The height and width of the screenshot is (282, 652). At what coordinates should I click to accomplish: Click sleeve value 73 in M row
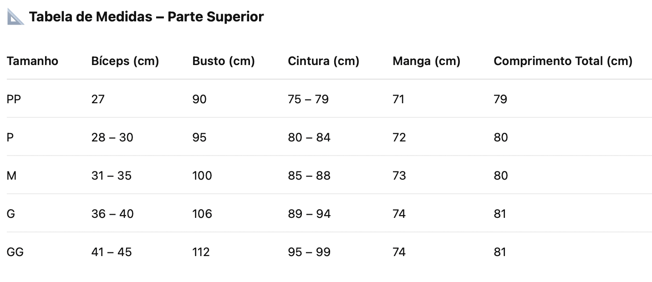[399, 176]
